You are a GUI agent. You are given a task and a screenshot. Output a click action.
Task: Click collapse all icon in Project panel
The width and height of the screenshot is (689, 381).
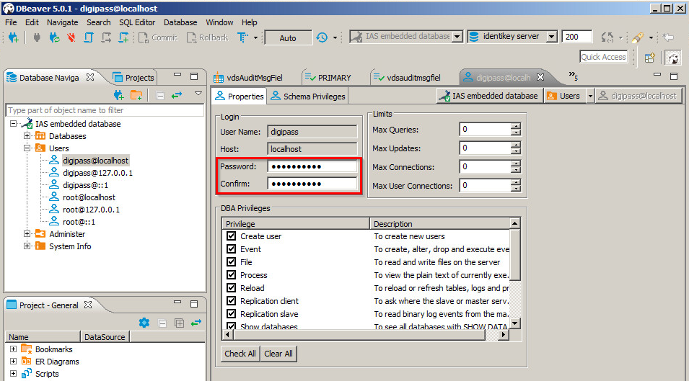pyautogui.click(x=162, y=323)
